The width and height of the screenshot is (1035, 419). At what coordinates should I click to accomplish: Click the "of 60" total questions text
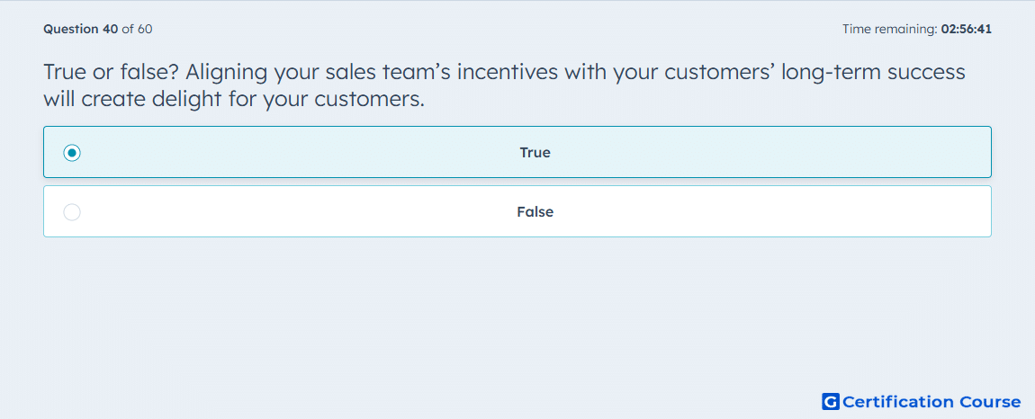[138, 29]
